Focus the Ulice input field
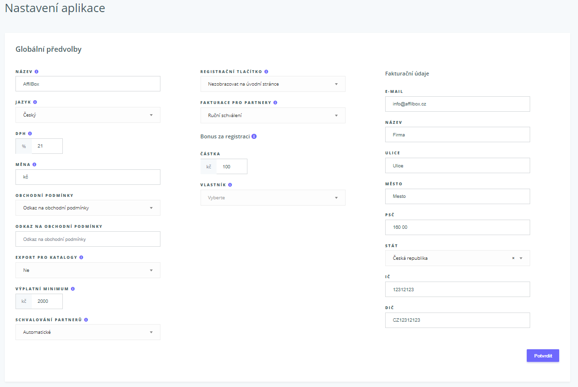The height and width of the screenshot is (387, 578). point(458,165)
